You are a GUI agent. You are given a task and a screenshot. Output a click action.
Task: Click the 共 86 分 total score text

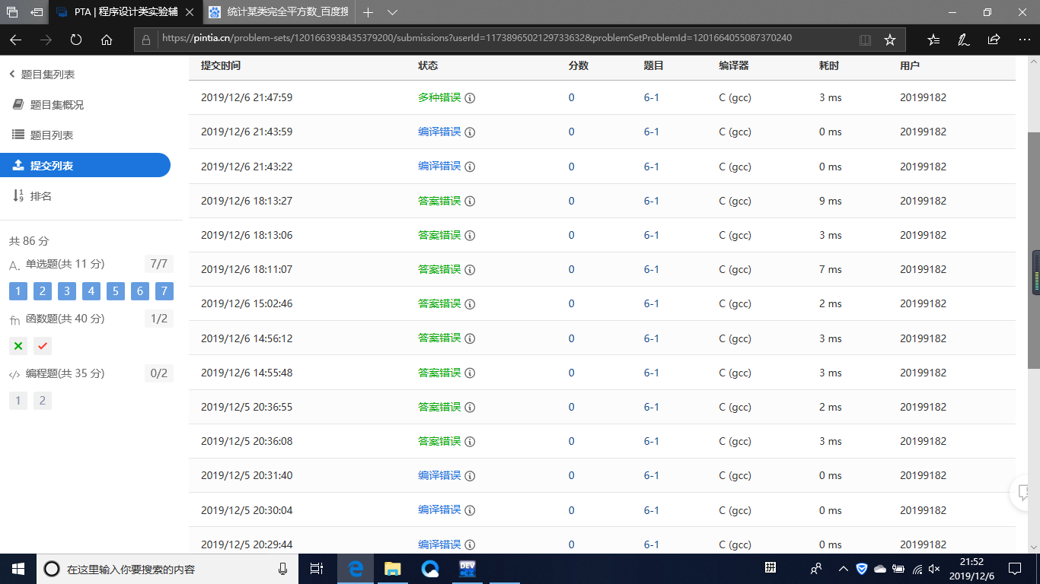(x=29, y=241)
